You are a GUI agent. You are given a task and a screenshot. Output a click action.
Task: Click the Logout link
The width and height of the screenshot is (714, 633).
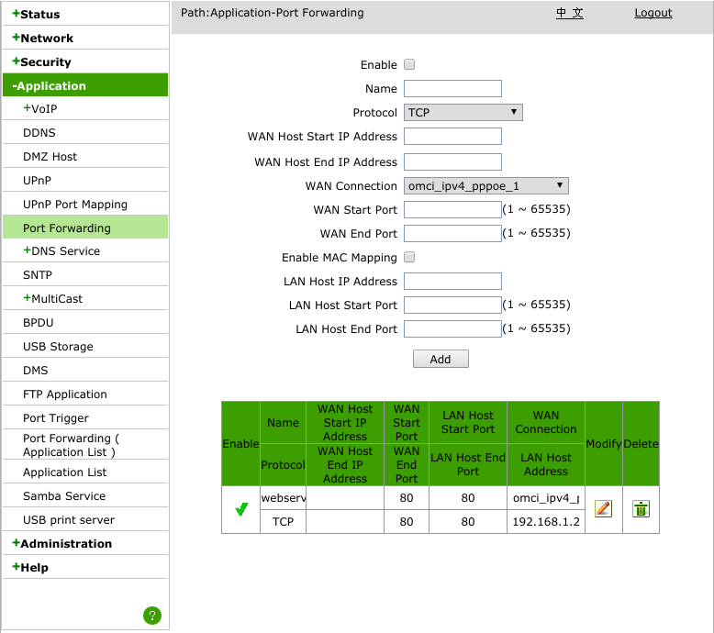click(x=653, y=13)
